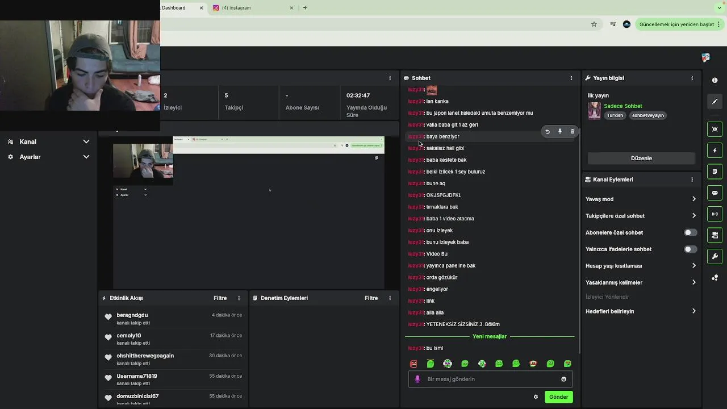727x409 pixels.
Task: Open browser media control icon
Action: [613, 24]
